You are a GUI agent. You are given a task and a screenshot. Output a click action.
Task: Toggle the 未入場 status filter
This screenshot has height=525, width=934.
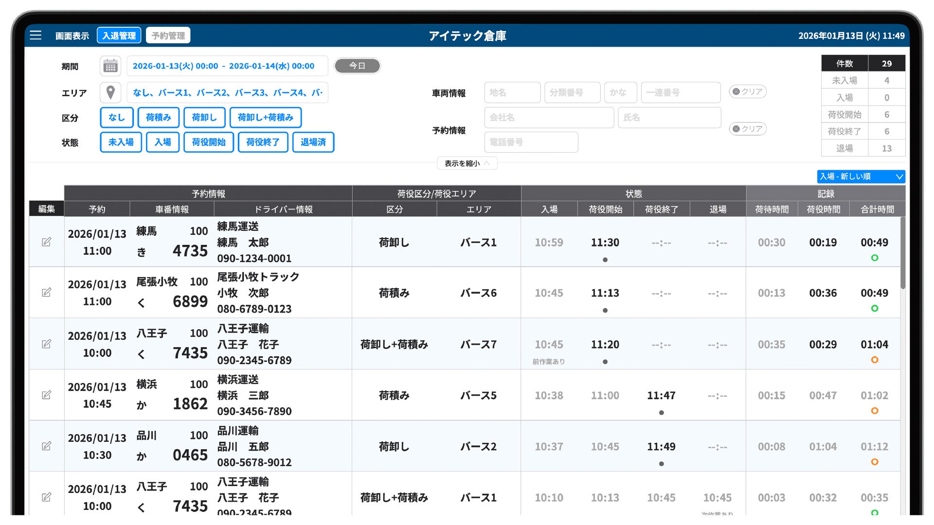(121, 142)
